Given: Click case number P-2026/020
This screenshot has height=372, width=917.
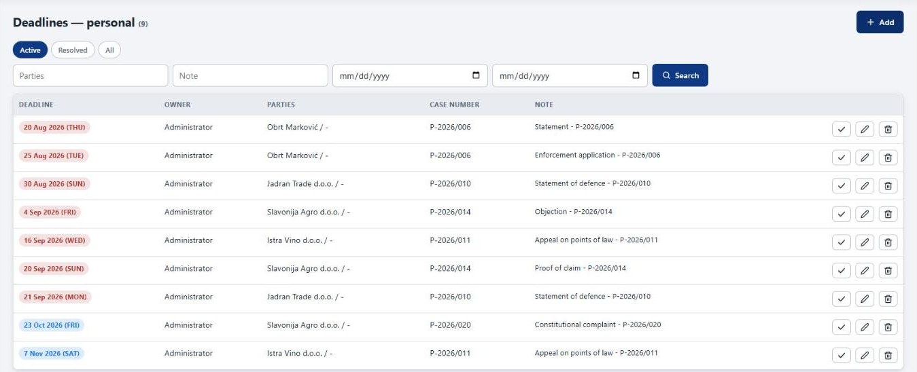Looking at the screenshot, I should 450,325.
